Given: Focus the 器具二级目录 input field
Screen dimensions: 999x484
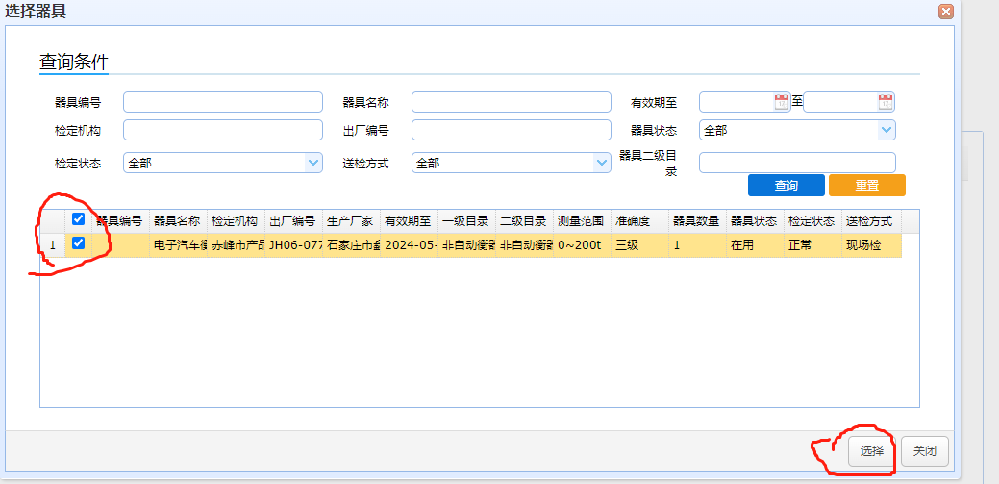Looking at the screenshot, I should (x=798, y=163).
